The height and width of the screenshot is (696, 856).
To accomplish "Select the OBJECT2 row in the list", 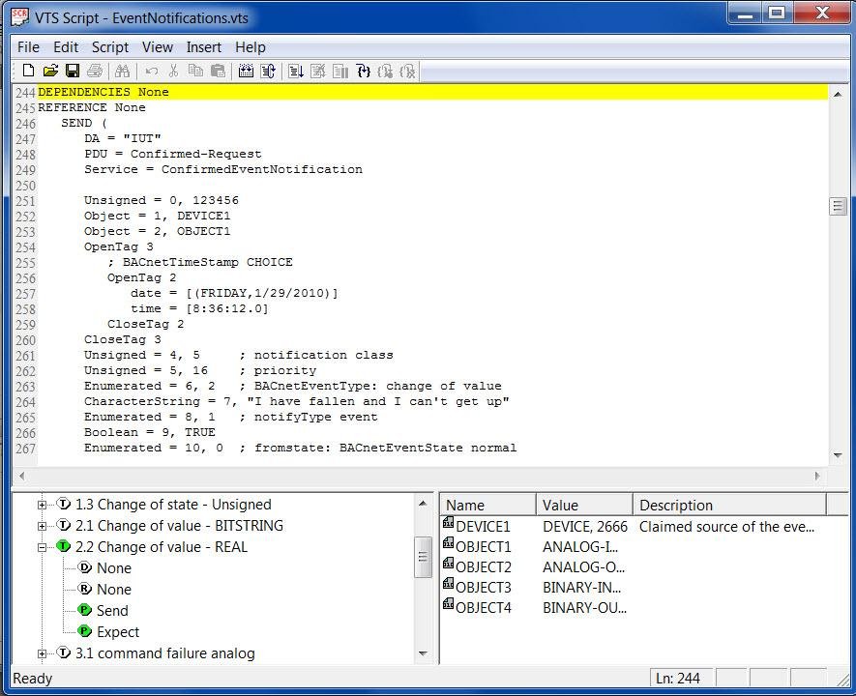I will [x=483, y=566].
